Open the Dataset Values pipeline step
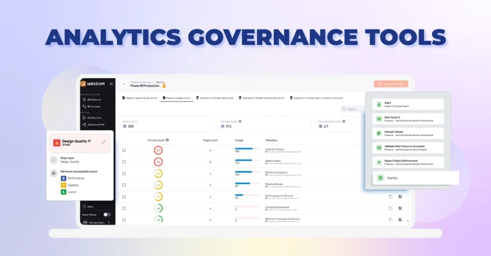Screen dimensions: 491x256 coord(408,134)
